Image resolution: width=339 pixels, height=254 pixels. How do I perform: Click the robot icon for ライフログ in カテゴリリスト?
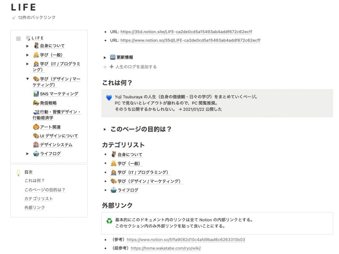(113, 190)
